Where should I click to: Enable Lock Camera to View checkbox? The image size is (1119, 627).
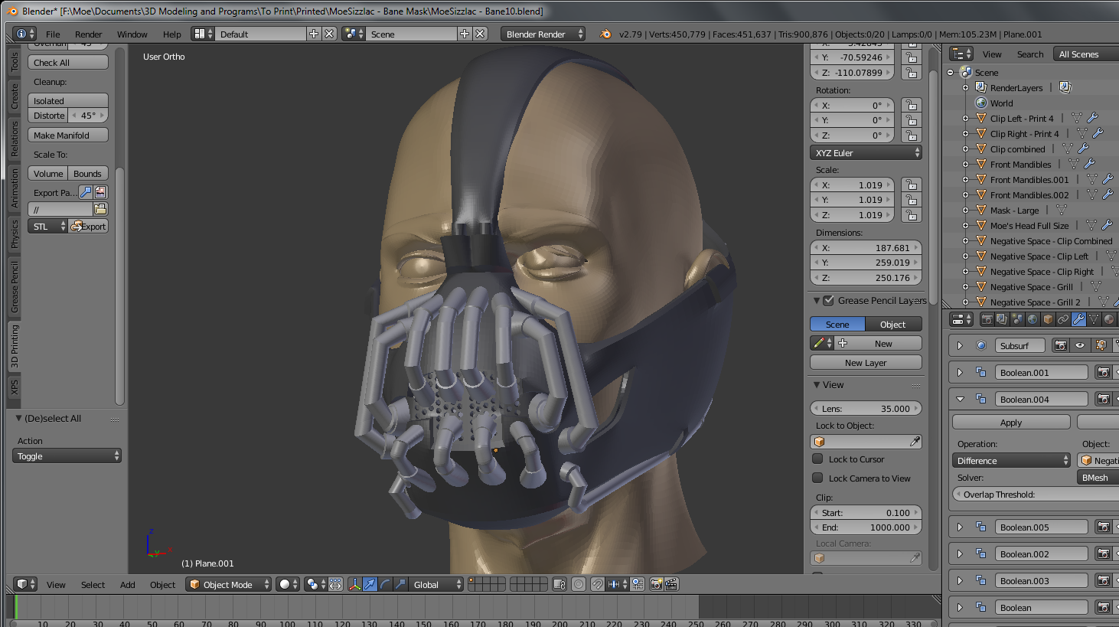(817, 478)
